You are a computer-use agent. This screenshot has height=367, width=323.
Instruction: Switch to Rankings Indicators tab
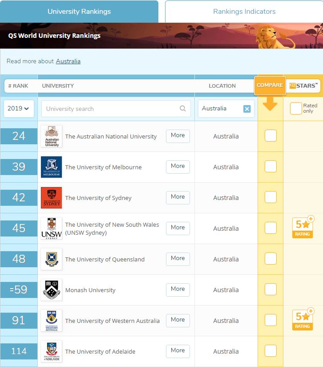244,12
